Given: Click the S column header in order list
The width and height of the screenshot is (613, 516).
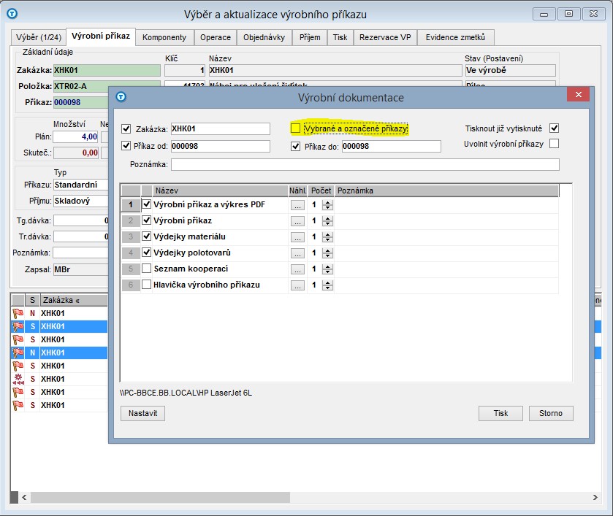Looking at the screenshot, I should tap(32, 300).
